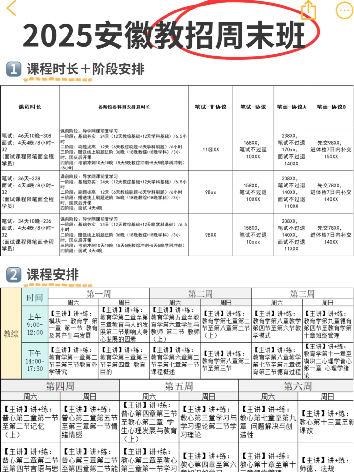Viewport: 354px width, 472px height.
Task: Tap section heading 课程安排
Action: tap(53, 275)
